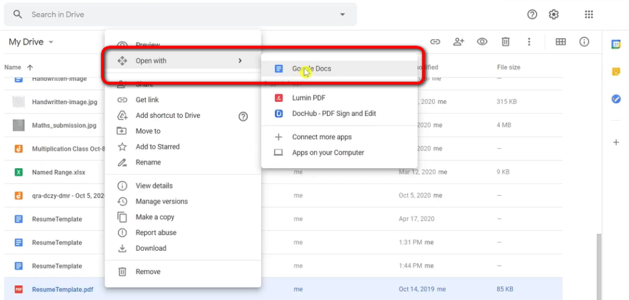Expand search options dropdown arrow
The width and height of the screenshot is (629, 300).
pyautogui.click(x=342, y=15)
